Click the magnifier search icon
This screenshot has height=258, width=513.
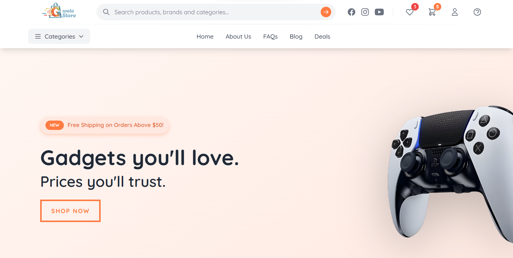(x=106, y=12)
